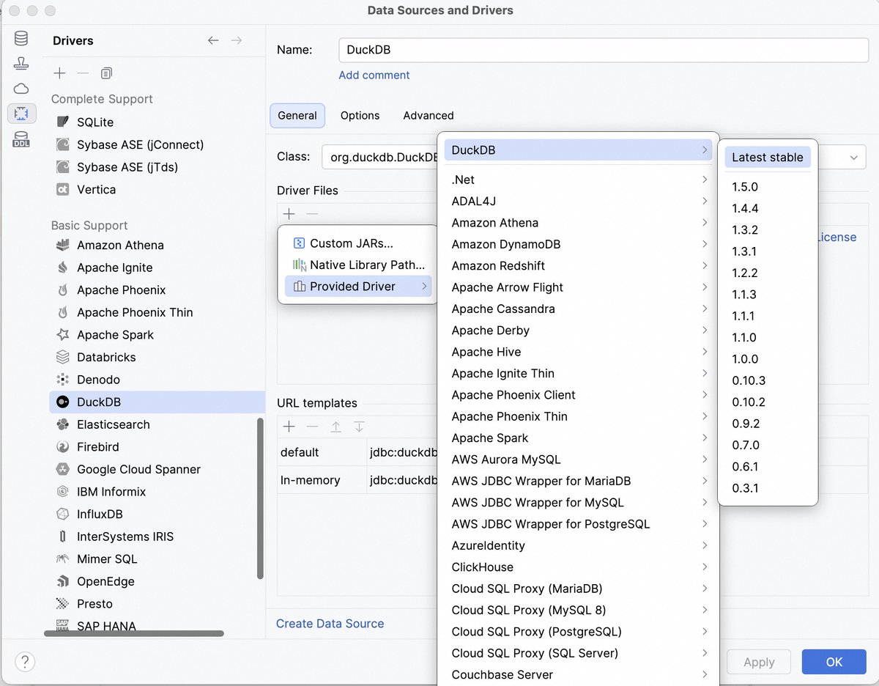Choose Custom JARs... from the popup

(x=358, y=243)
